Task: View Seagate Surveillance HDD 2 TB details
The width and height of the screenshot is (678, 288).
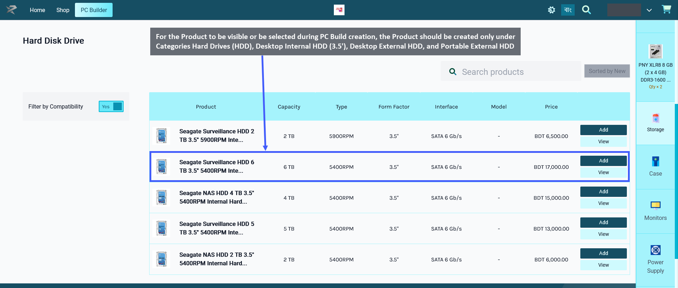Action: point(603,142)
